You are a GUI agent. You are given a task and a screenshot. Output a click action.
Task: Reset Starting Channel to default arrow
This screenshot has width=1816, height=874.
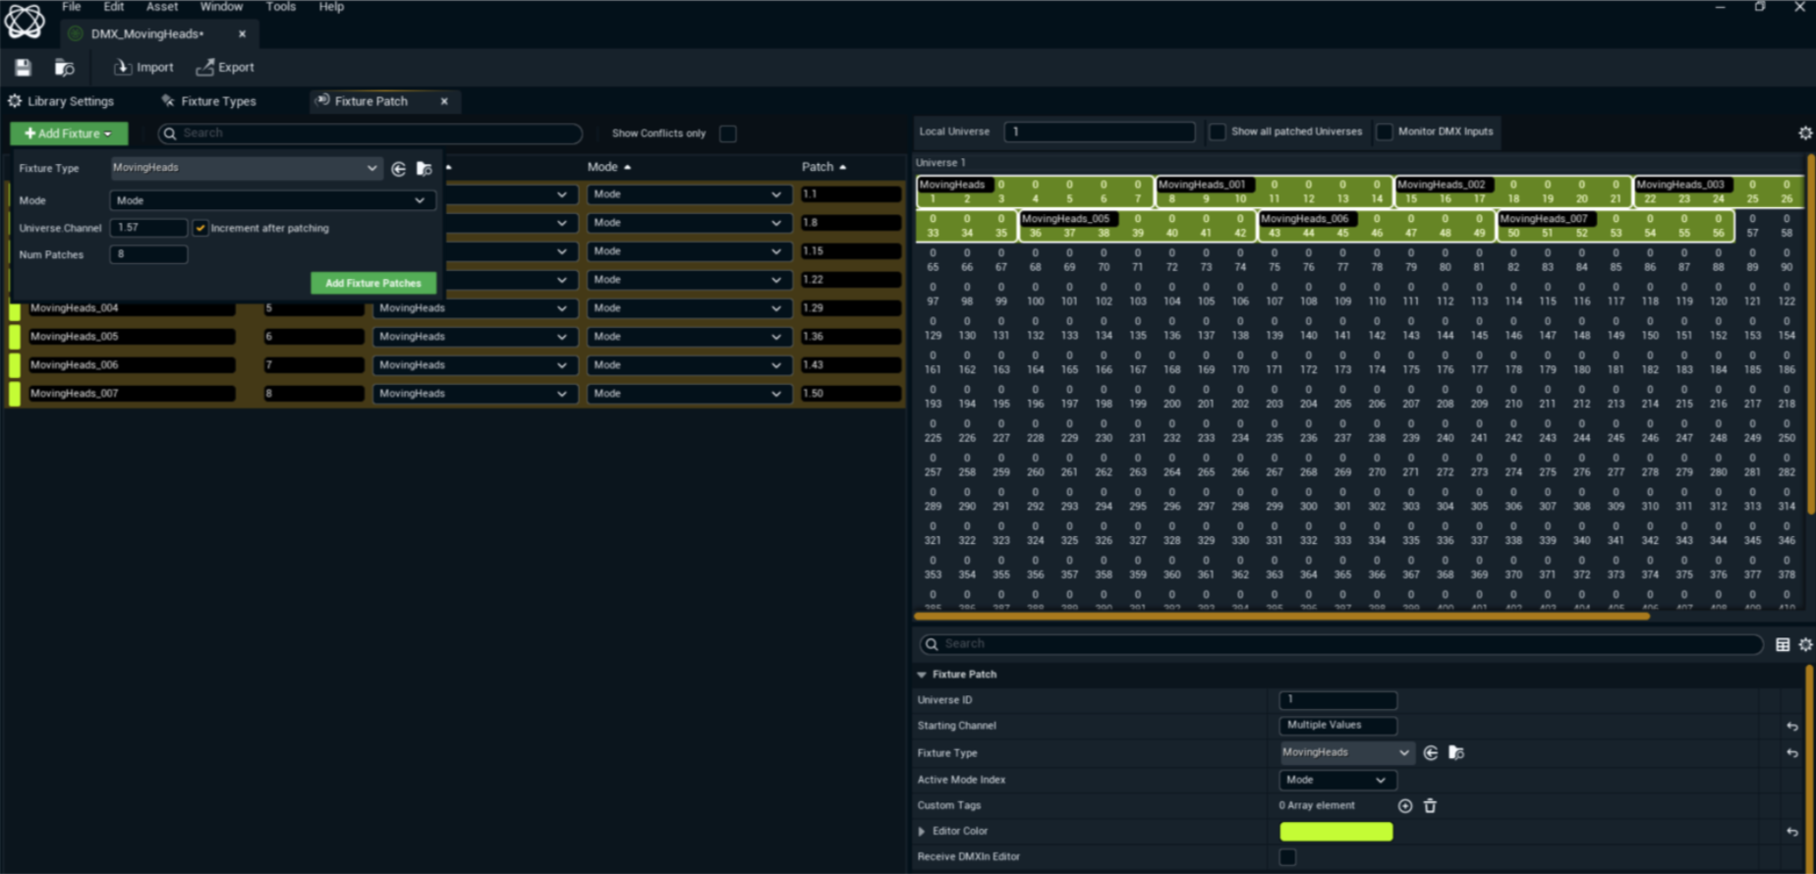(1791, 726)
